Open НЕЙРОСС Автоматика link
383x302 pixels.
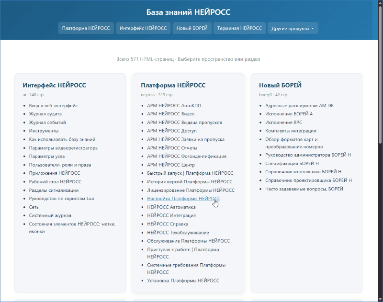click(171, 207)
